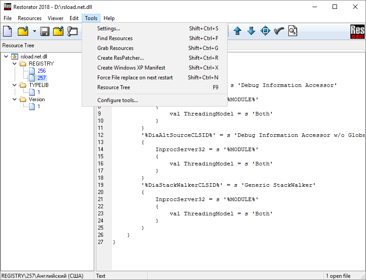The height and width of the screenshot is (280, 366).
Task: Click the document icon of resource 256
Action: [x=32, y=71]
